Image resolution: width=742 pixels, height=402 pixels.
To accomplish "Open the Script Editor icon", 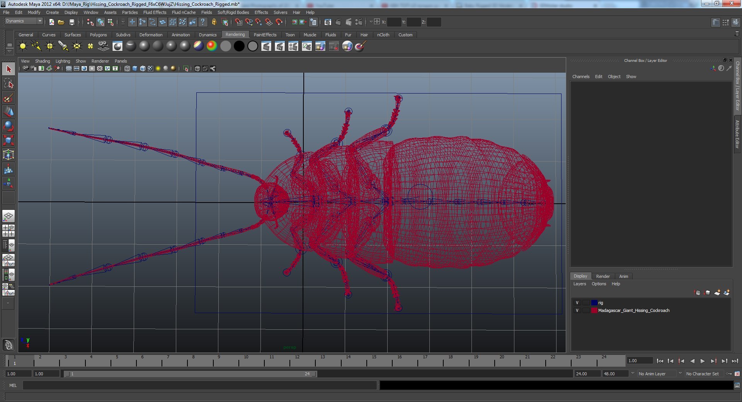I will tap(737, 385).
